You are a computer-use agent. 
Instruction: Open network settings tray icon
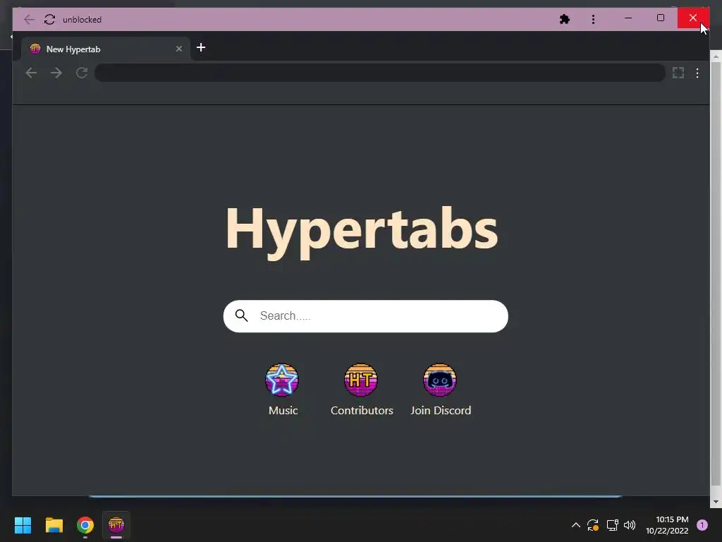(612, 525)
